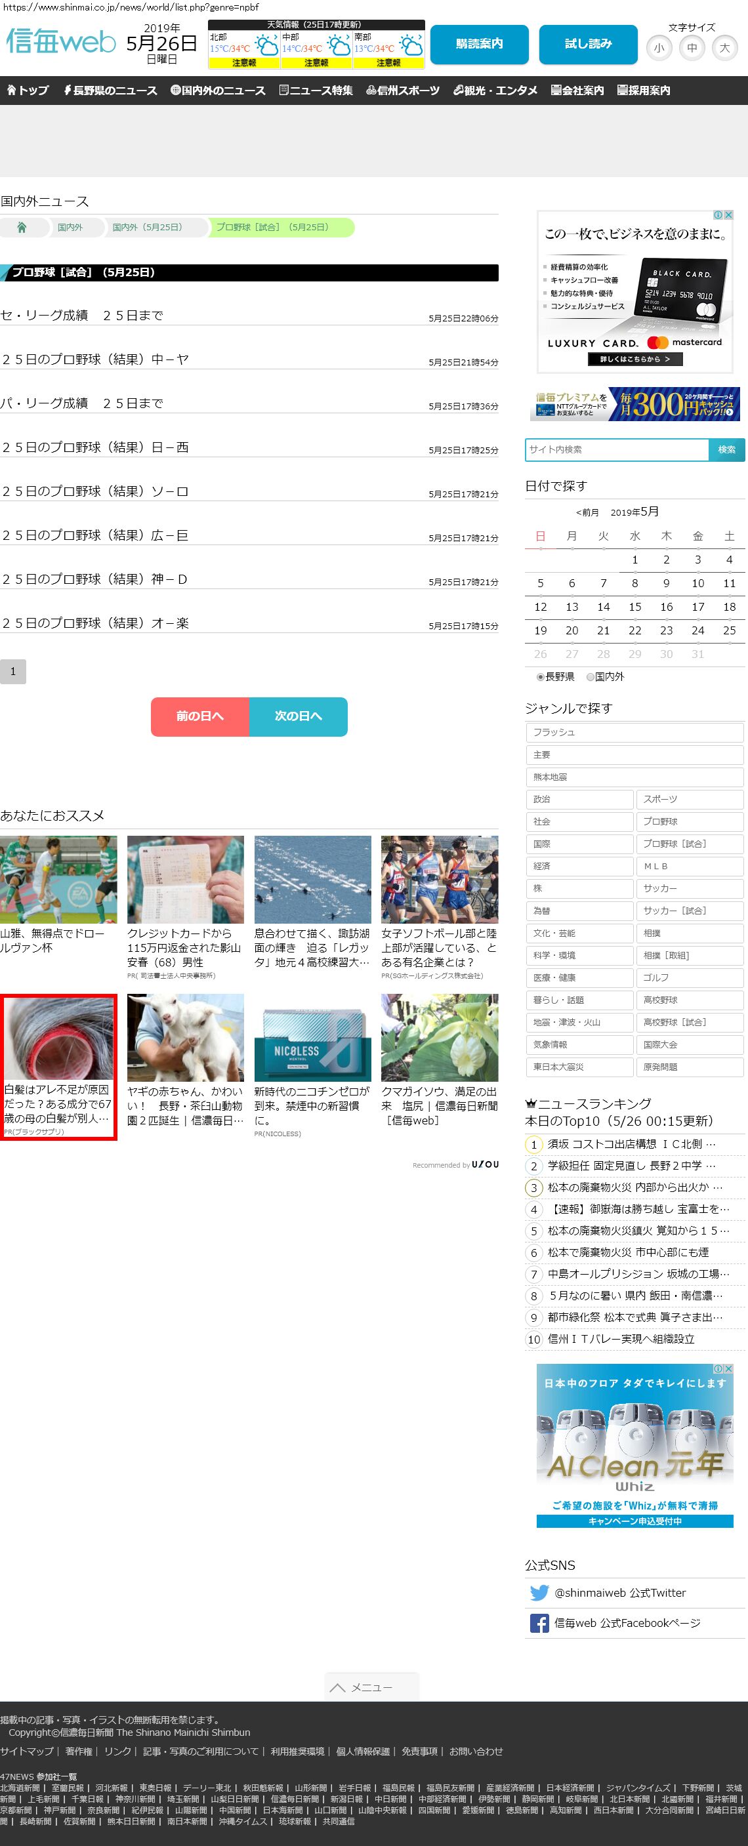Select calendar date 1
The width and height of the screenshot is (748, 1846).
click(x=634, y=560)
